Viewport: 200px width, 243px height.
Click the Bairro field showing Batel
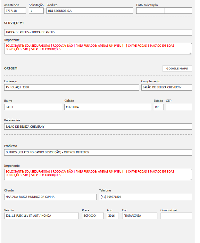pos(33,107)
